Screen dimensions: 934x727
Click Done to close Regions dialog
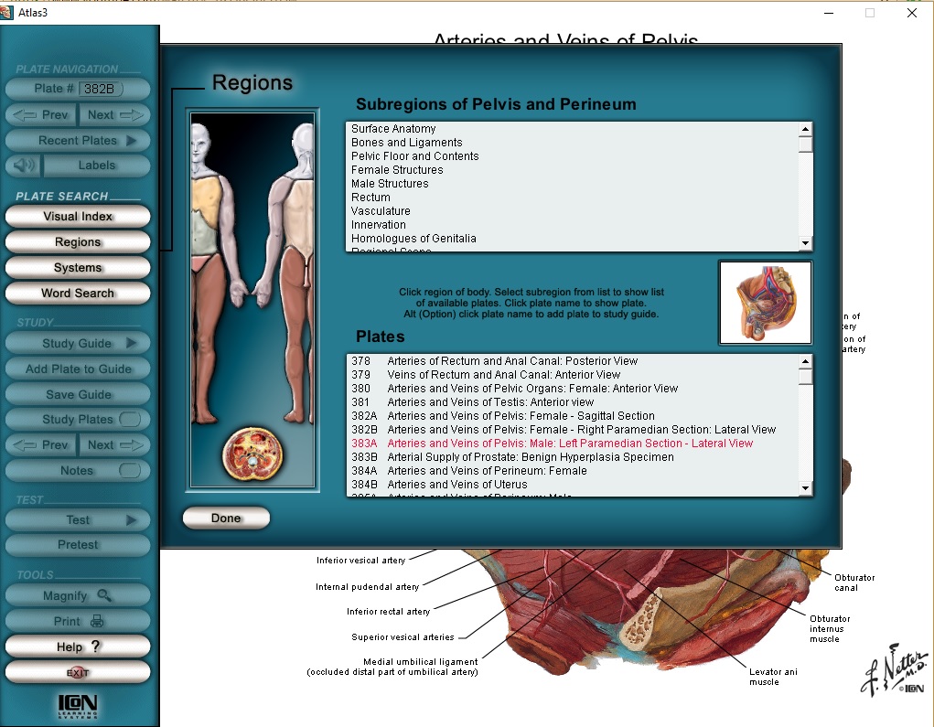click(x=226, y=518)
